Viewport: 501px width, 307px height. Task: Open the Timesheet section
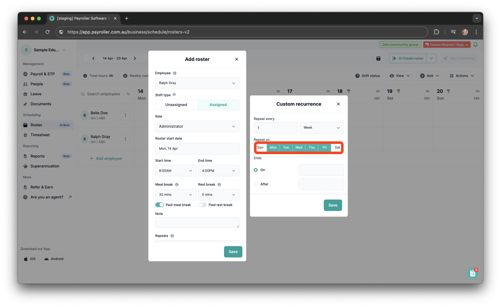tap(40, 135)
